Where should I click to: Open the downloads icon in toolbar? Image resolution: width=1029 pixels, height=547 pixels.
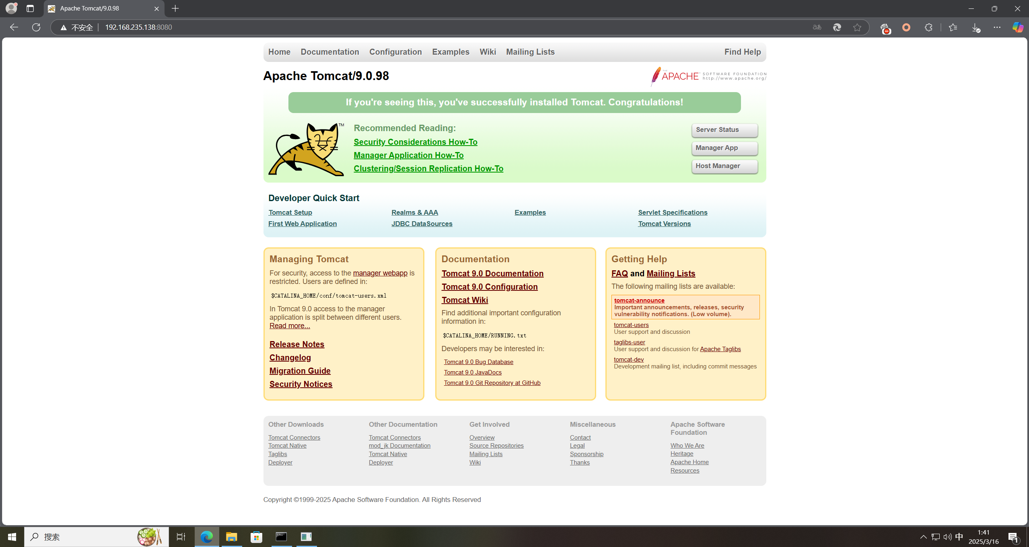pyautogui.click(x=975, y=27)
